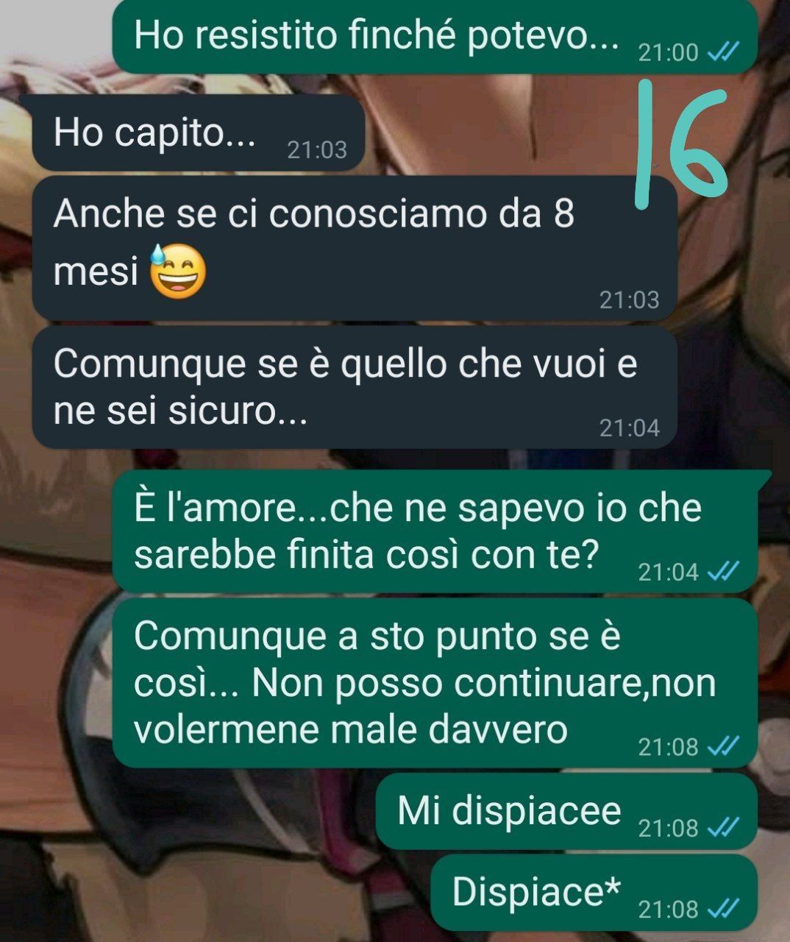The width and height of the screenshot is (790, 942).
Task: Click the 21:04 timestamp on 'ne sei sicuro...'
Action: [630, 428]
